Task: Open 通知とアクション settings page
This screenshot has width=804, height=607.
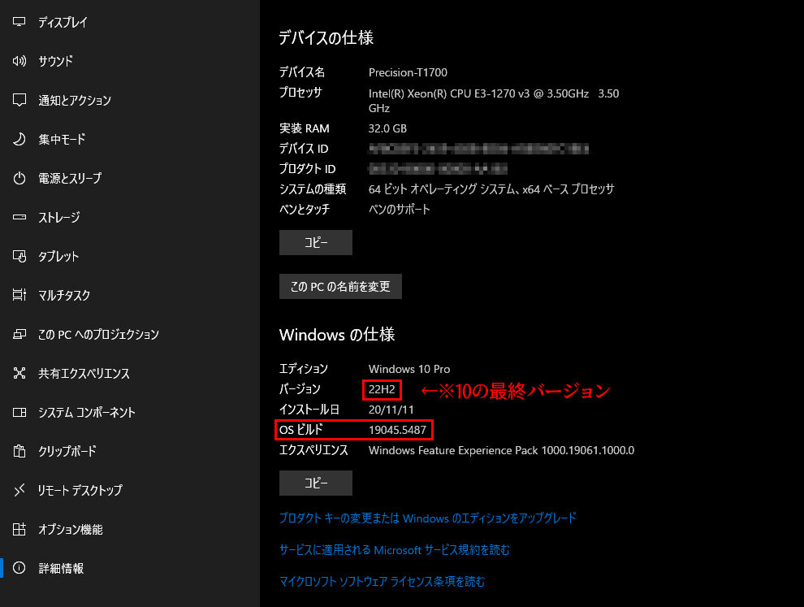Action: (75, 101)
